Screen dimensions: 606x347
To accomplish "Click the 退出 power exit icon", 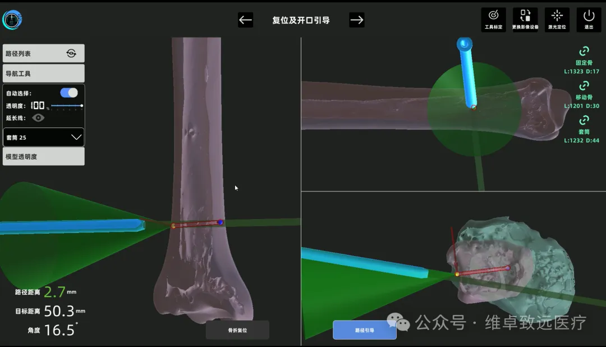I will pyautogui.click(x=589, y=19).
